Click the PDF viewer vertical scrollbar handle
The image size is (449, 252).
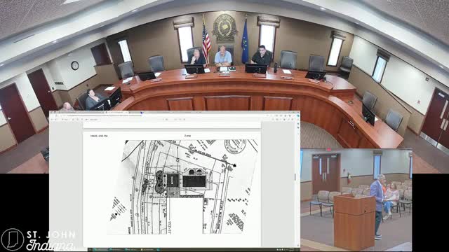tap(295, 177)
